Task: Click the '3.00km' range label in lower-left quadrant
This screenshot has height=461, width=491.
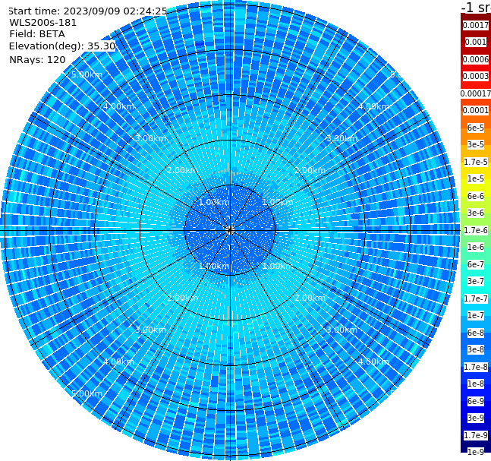Action: (150, 330)
